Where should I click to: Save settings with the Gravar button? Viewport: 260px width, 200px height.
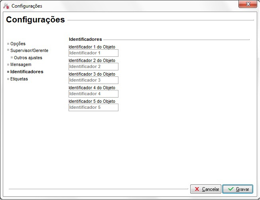(x=238, y=189)
